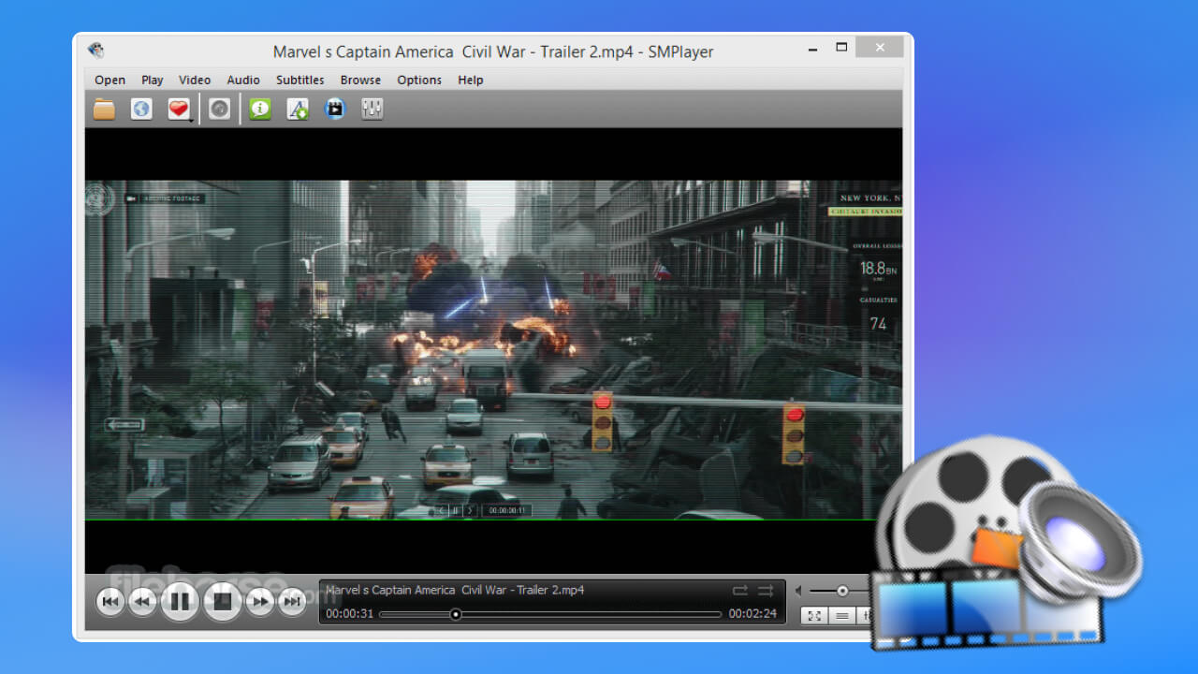This screenshot has width=1198, height=674.
Task: Open the Video menu
Action: [195, 80]
